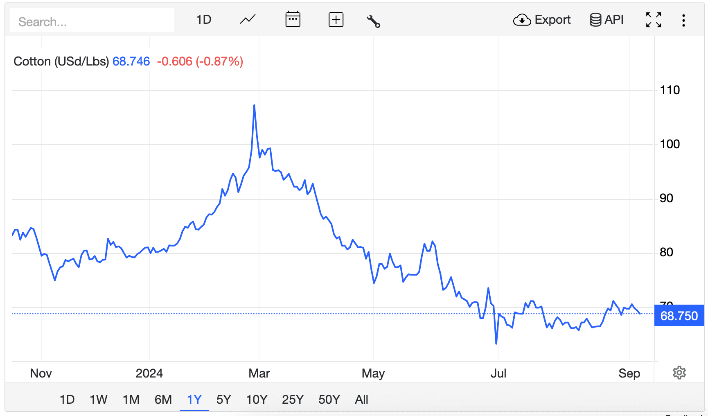708x416 pixels.
Task: Show the 25Y historical range
Action: [293, 399]
